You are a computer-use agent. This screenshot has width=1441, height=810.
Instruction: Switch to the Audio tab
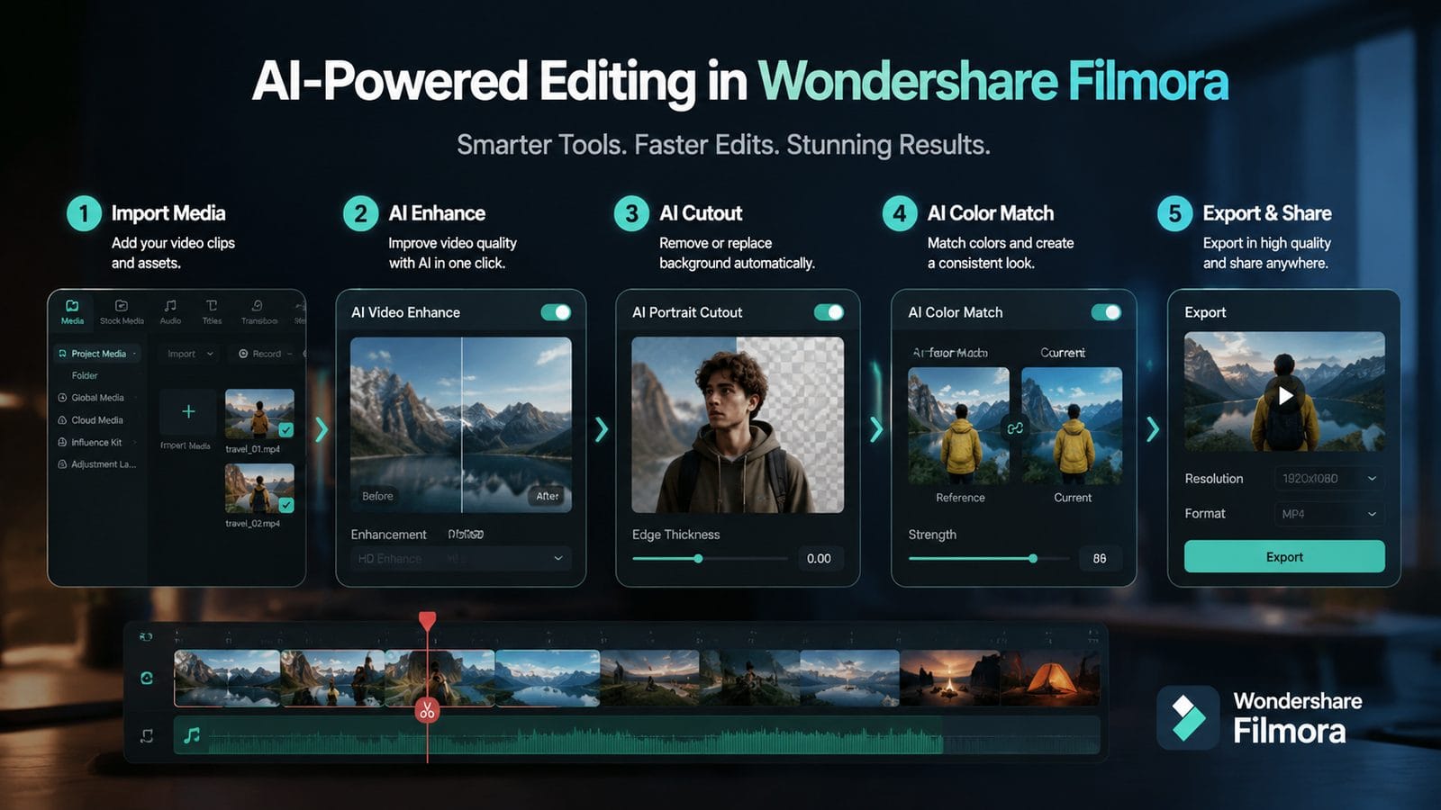coord(170,312)
